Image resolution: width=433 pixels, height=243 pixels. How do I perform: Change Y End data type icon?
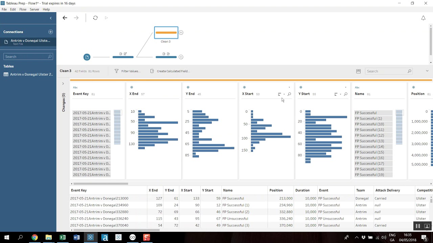(x=188, y=87)
